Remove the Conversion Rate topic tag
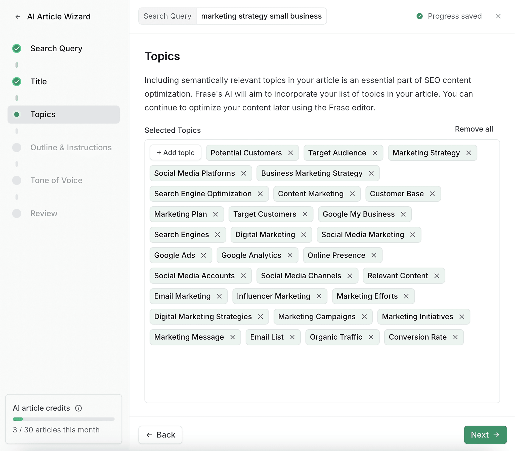Viewport: 515px width, 451px height. click(455, 337)
